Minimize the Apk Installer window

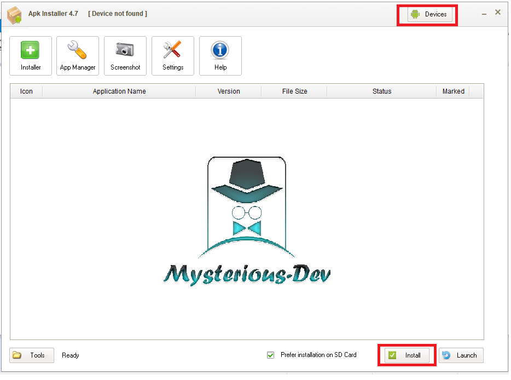click(485, 13)
